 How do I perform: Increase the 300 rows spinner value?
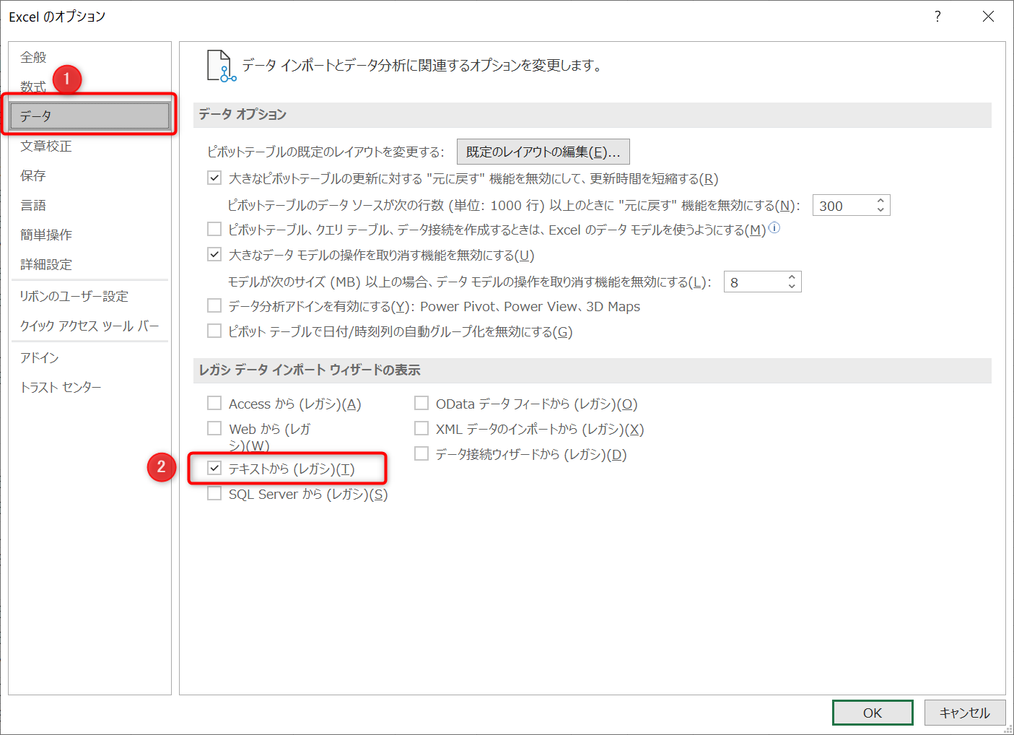pos(880,201)
